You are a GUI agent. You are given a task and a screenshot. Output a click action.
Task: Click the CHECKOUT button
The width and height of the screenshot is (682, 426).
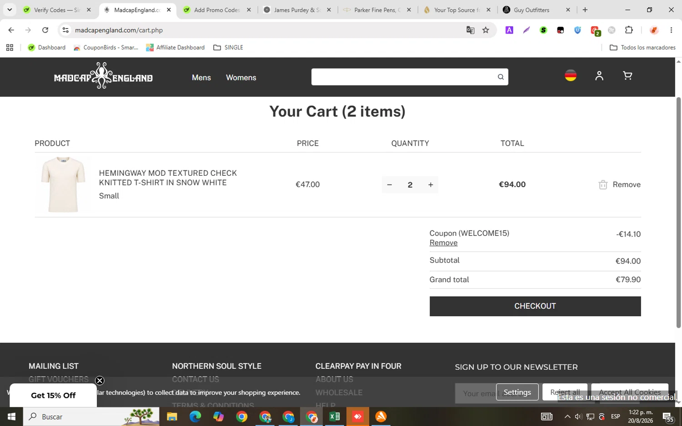click(535, 306)
